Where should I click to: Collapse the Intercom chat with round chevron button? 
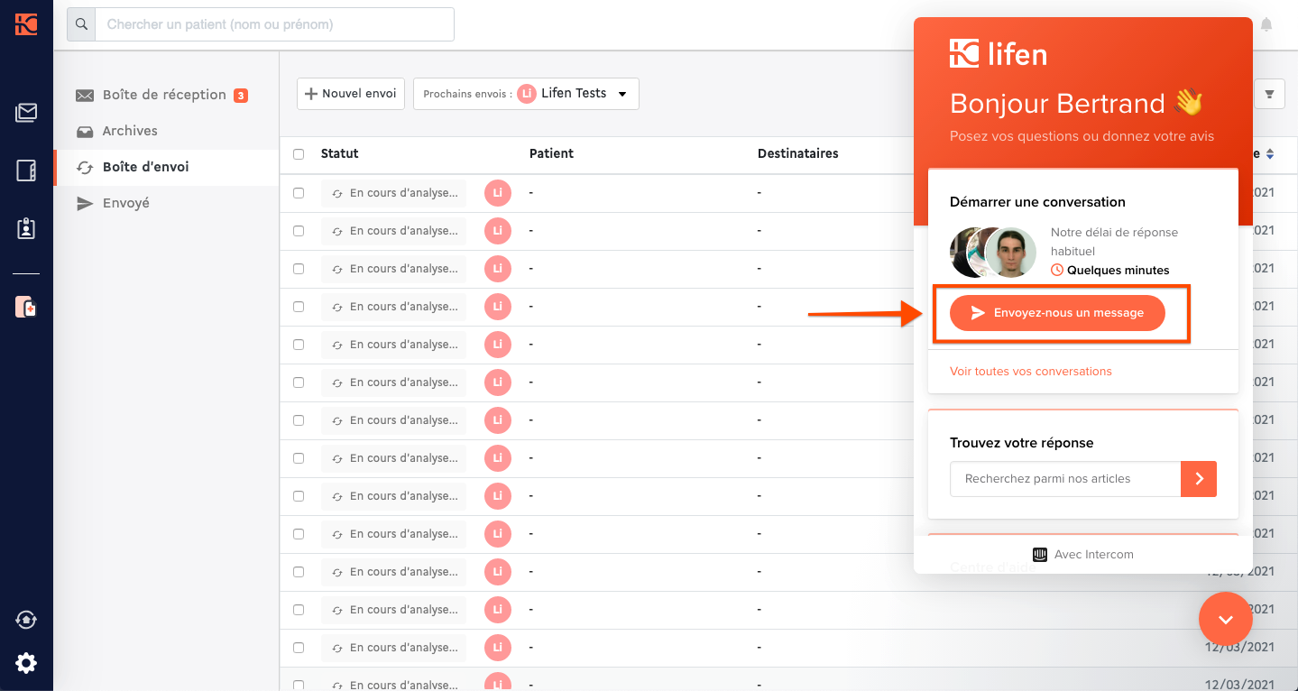[x=1225, y=619]
